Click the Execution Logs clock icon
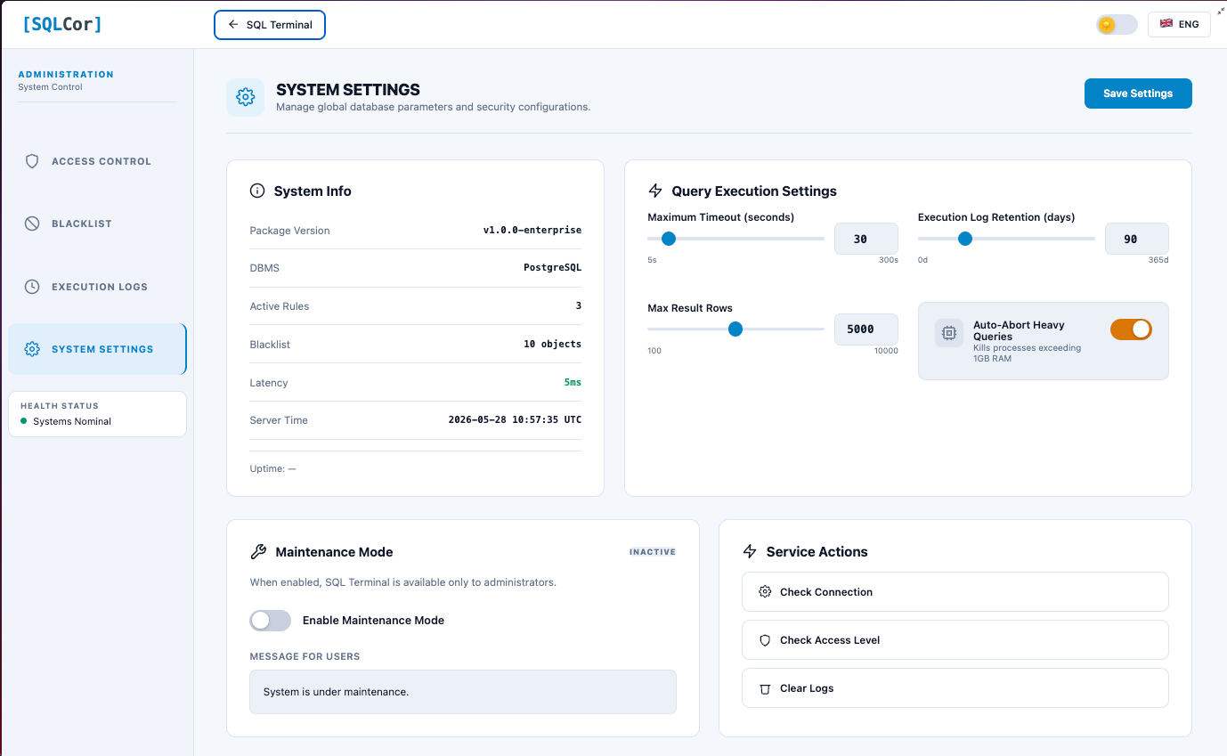The width and height of the screenshot is (1227, 756). 32,287
